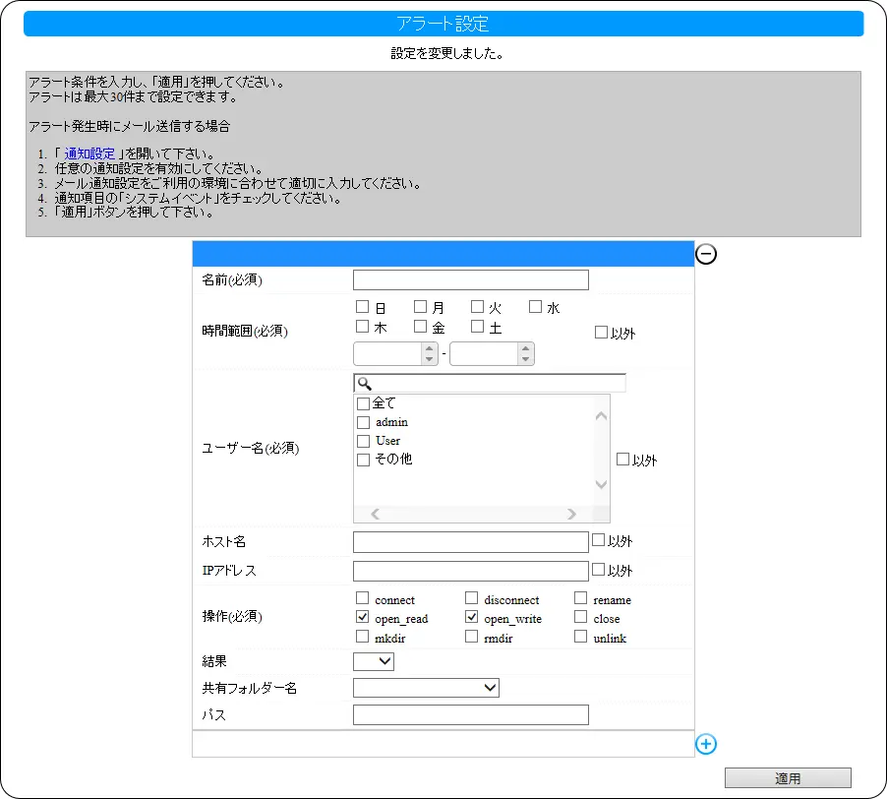Screen dimensions: 887x799
Task: Uncheck the open_read operation checkbox
Action: (363, 618)
